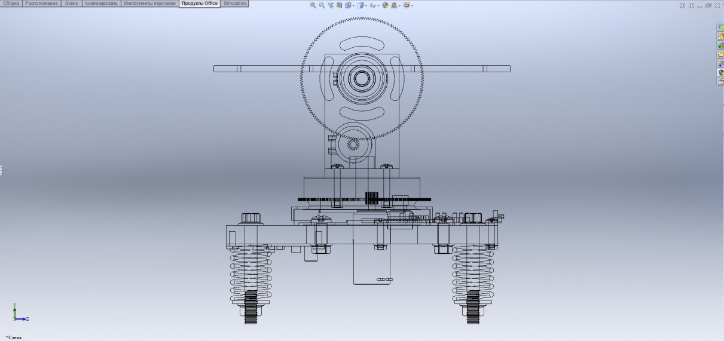
Task: Click the View Settings monitor icon
Action: tap(407, 5)
